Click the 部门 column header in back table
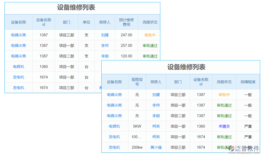The width and height of the screenshot is (262, 157). [178, 82]
